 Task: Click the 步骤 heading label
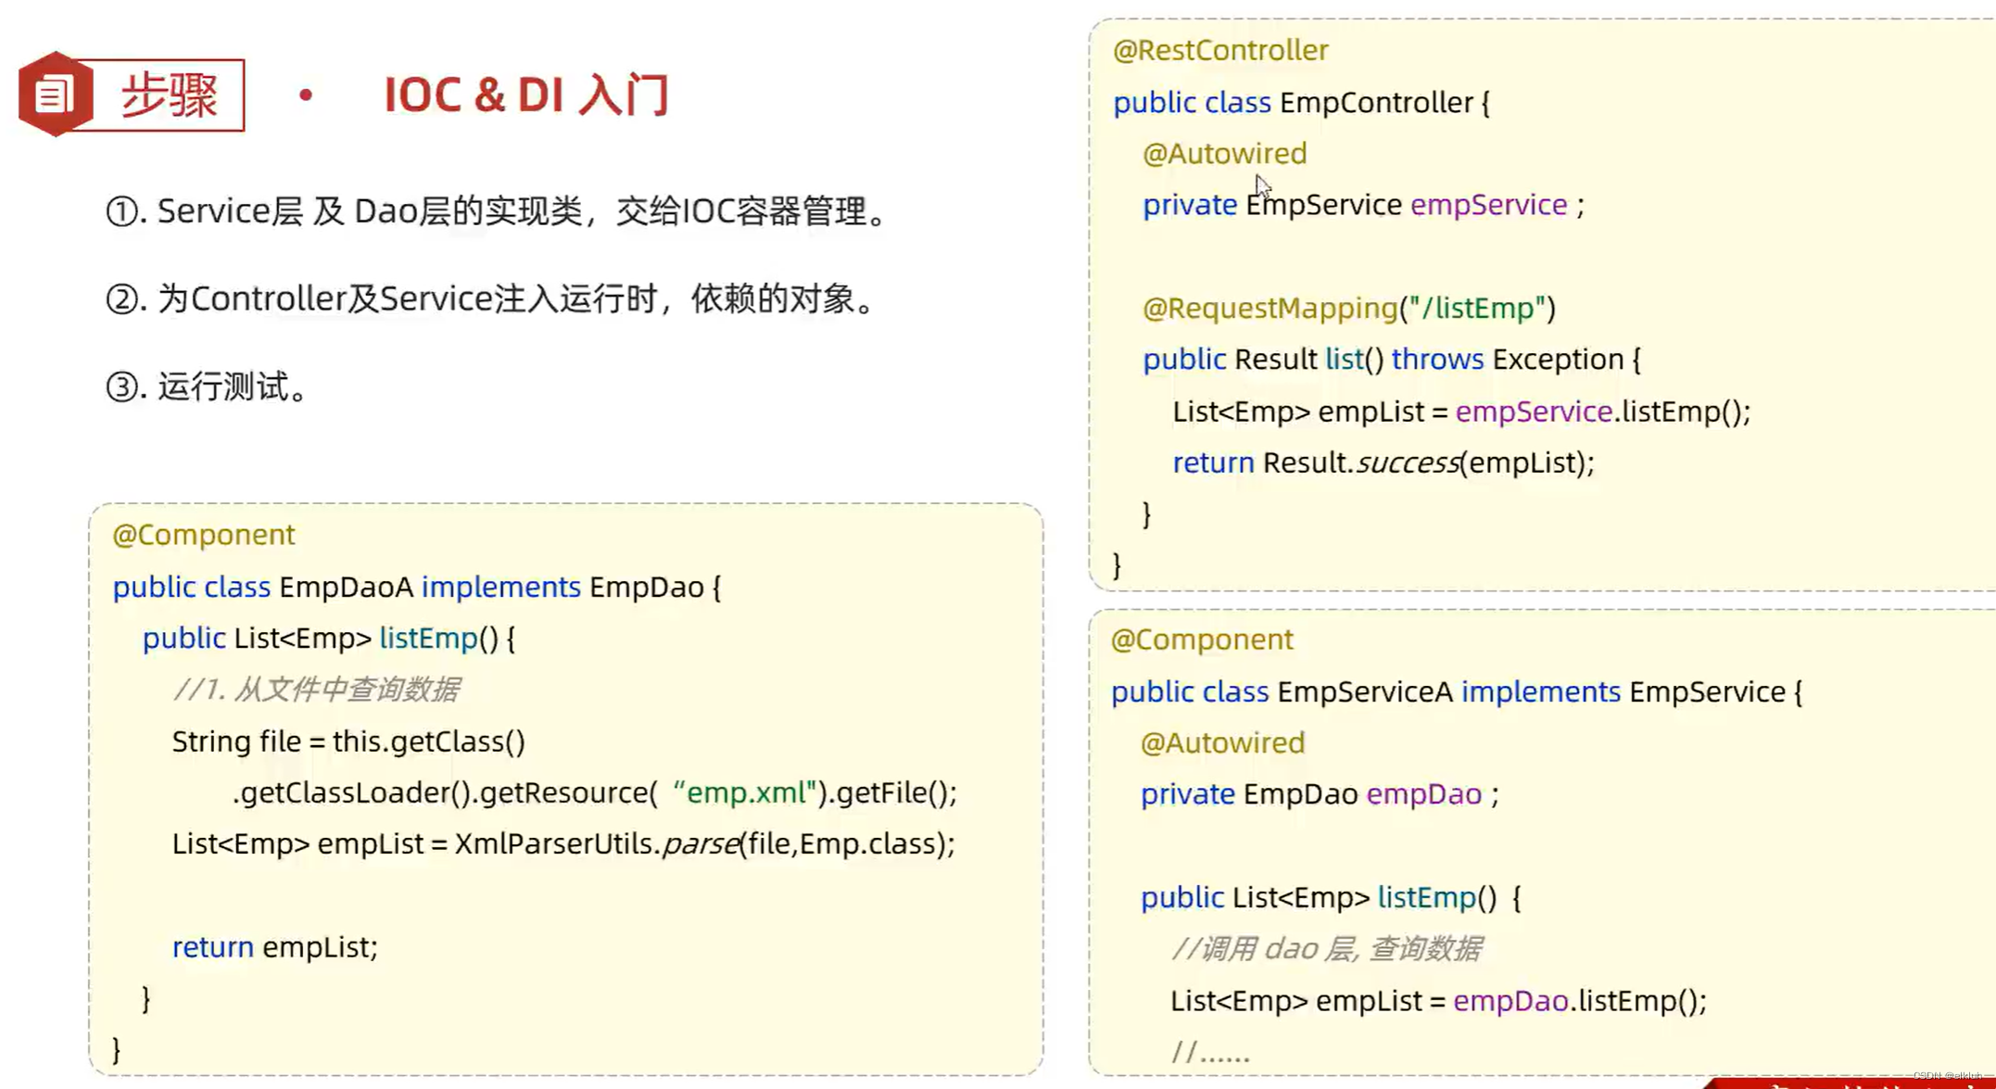pyautogui.click(x=170, y=95)
